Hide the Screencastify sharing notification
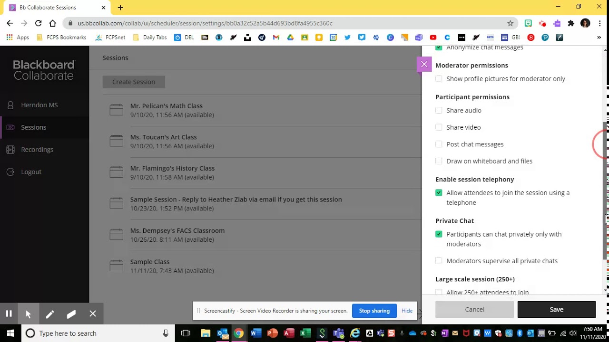This screenshot has width=609, height=342. tap(407, 311)
